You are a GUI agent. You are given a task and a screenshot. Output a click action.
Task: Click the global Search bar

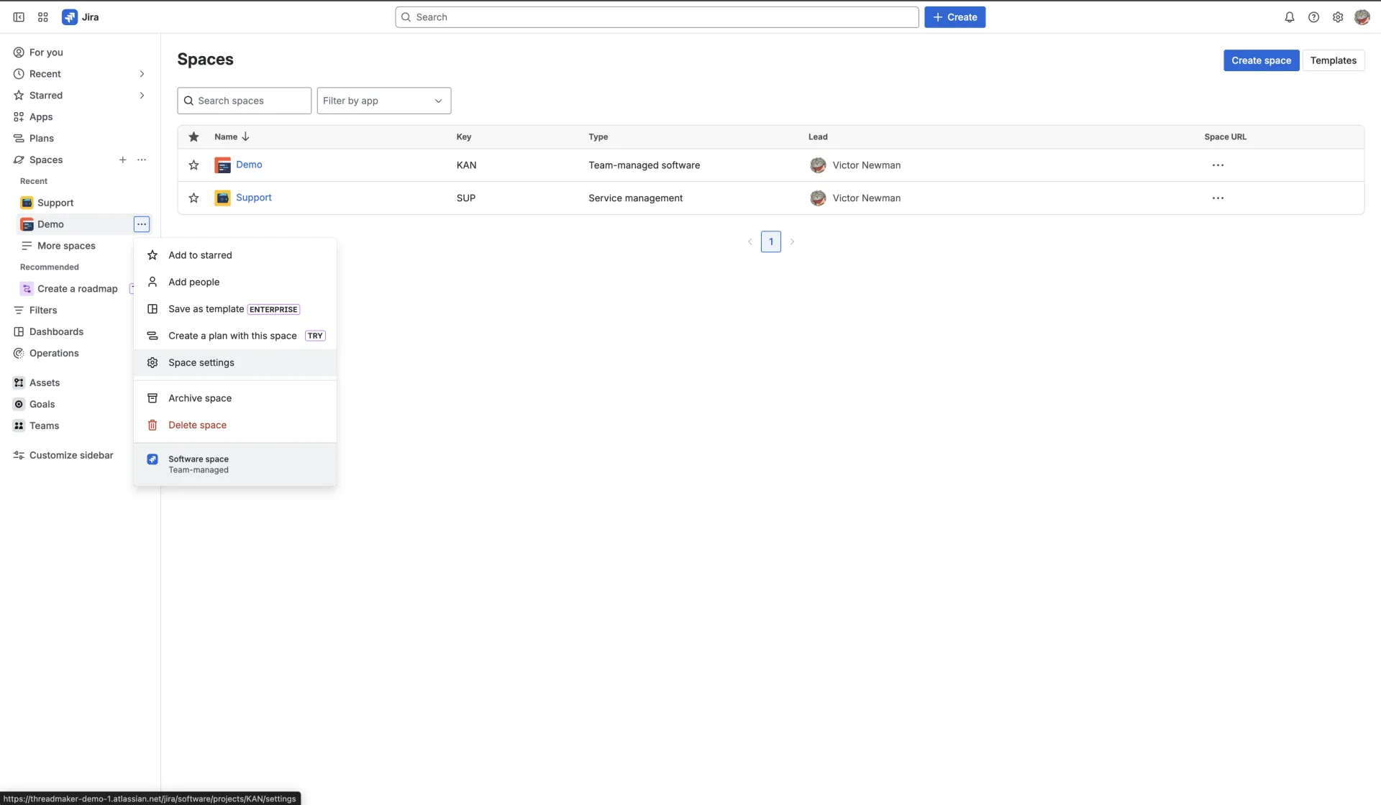pyautogui.click(x=657, y=17)
